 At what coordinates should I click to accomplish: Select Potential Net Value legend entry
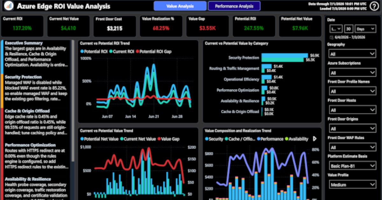point(99,139)
